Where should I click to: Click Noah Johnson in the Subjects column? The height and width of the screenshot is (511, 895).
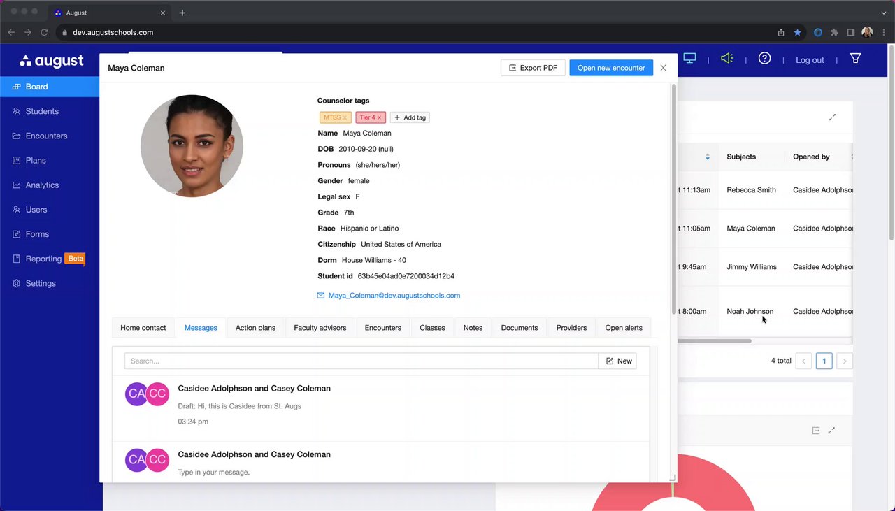(x=750, y=311)
